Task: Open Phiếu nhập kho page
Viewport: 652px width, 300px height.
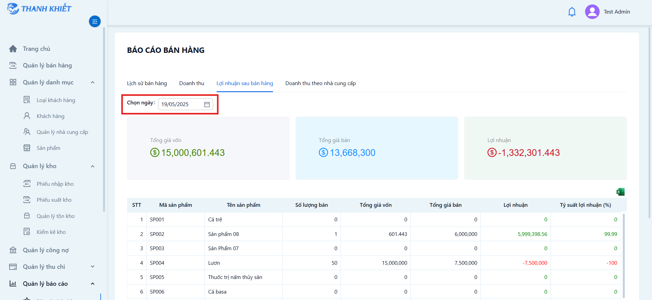Action: pos(55,184)
